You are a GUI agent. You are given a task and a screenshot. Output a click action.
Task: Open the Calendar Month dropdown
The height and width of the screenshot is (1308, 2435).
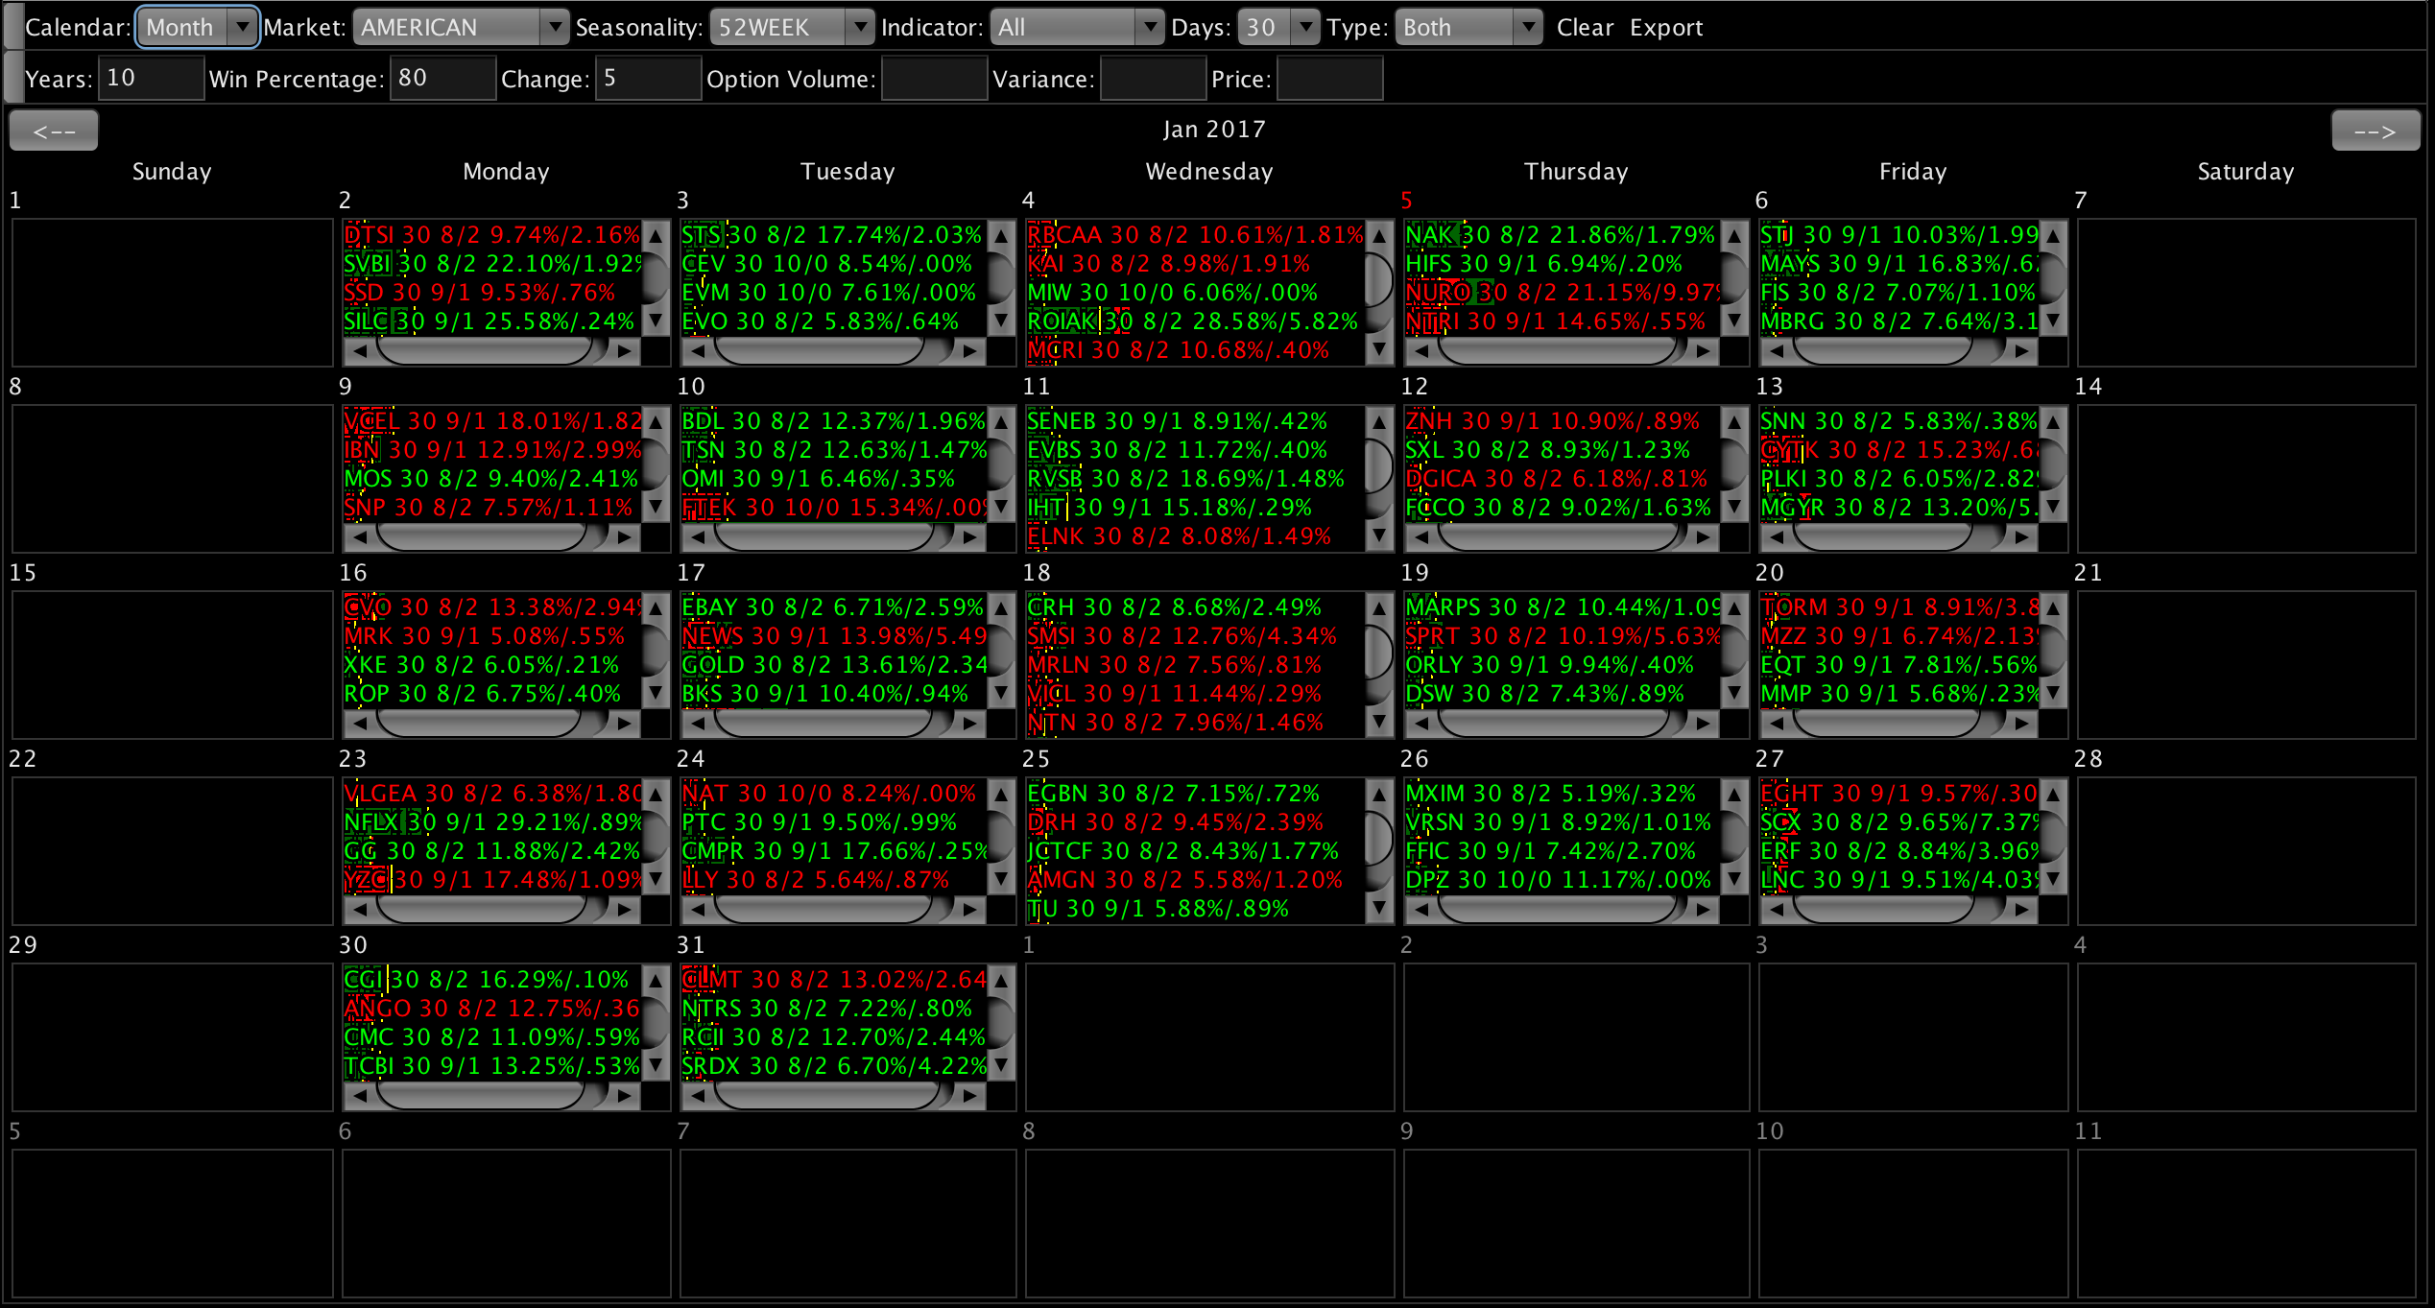197,27
